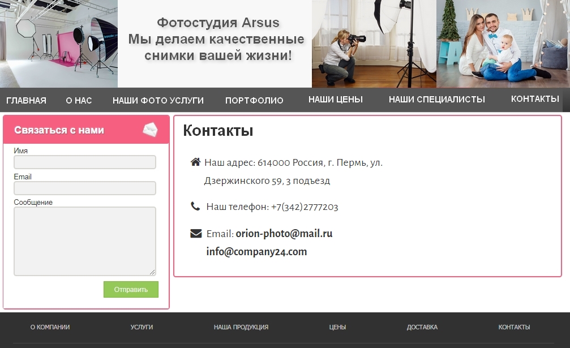Open О КОМПАНИИ footer link
This screenshot has width=570, height=348.
point(50,327)
